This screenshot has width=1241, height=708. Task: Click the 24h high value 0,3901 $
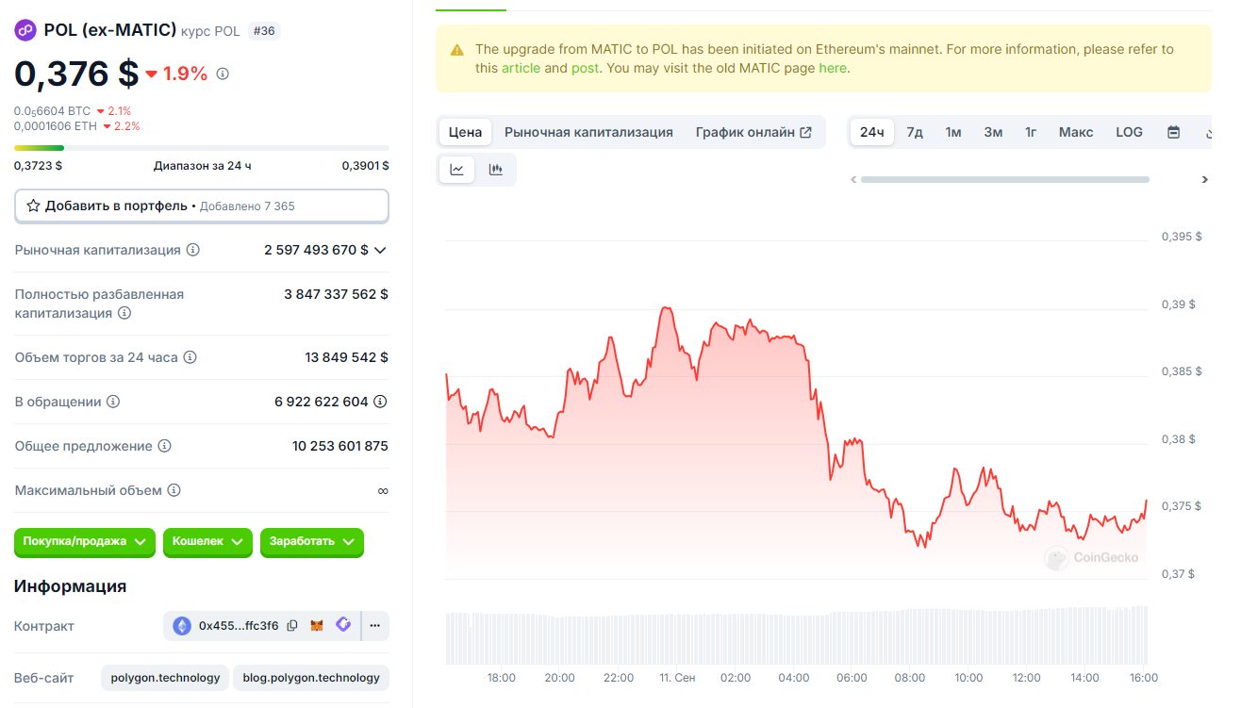coord(365,165)
